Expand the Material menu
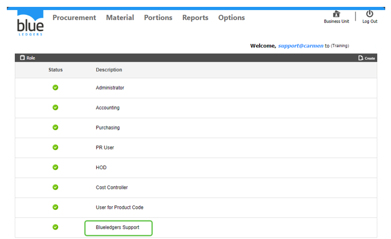This screenshot has height=239, width=391. [x=120, y=17]
